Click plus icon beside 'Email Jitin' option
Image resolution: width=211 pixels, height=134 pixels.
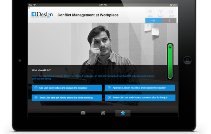tap(36, 98)
